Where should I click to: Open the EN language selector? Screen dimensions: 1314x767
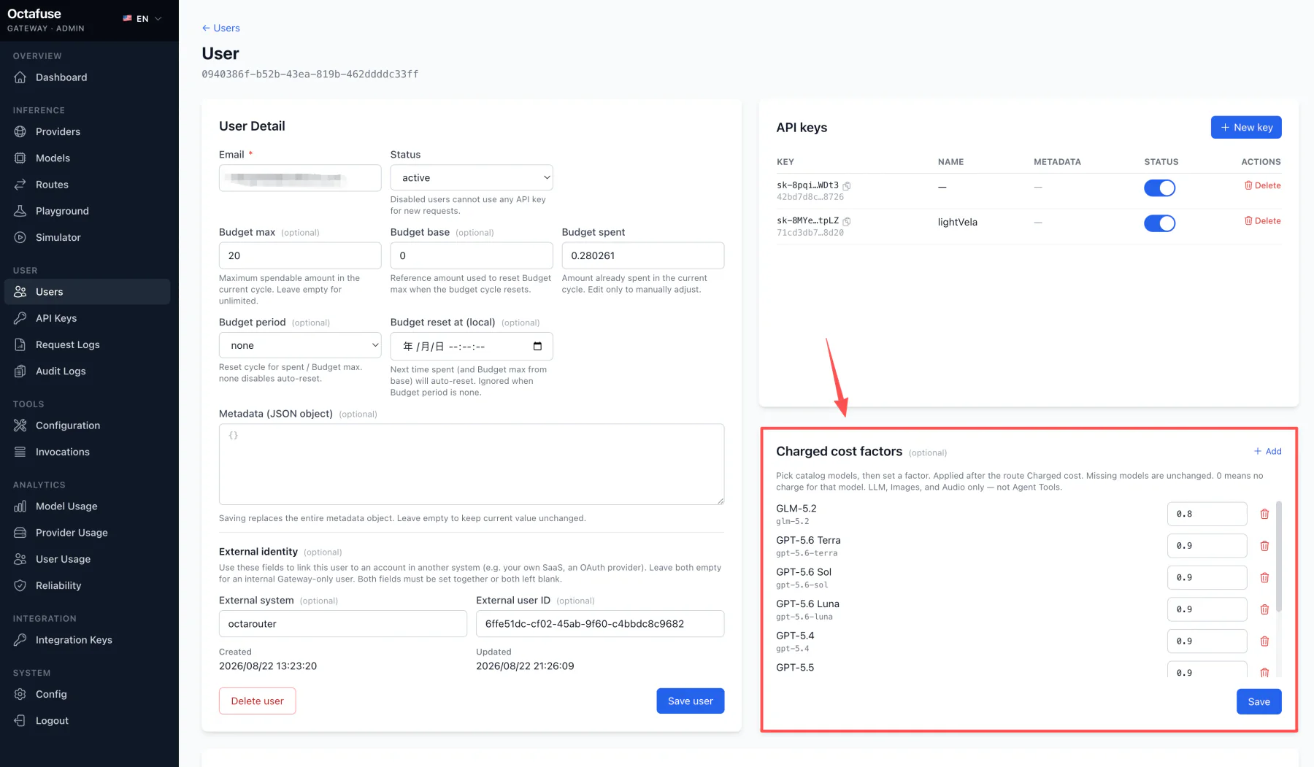point(142,18)
